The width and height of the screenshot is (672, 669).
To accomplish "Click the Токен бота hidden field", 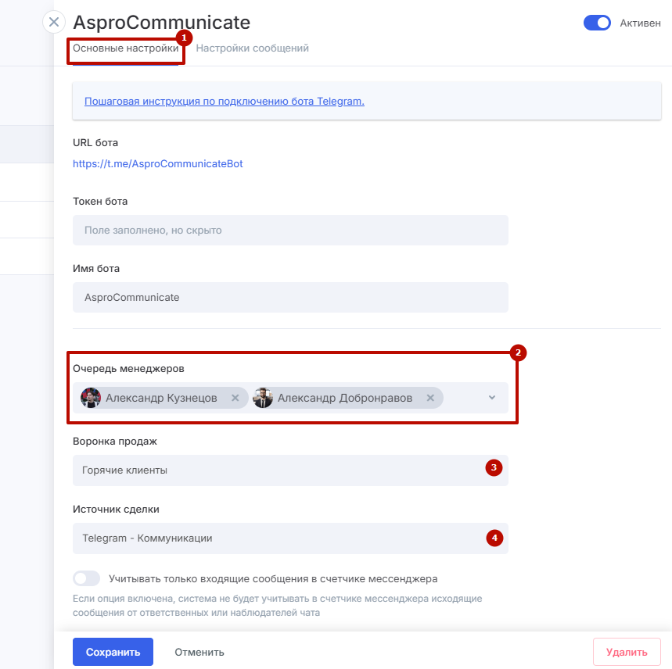I will coord(290,231).
